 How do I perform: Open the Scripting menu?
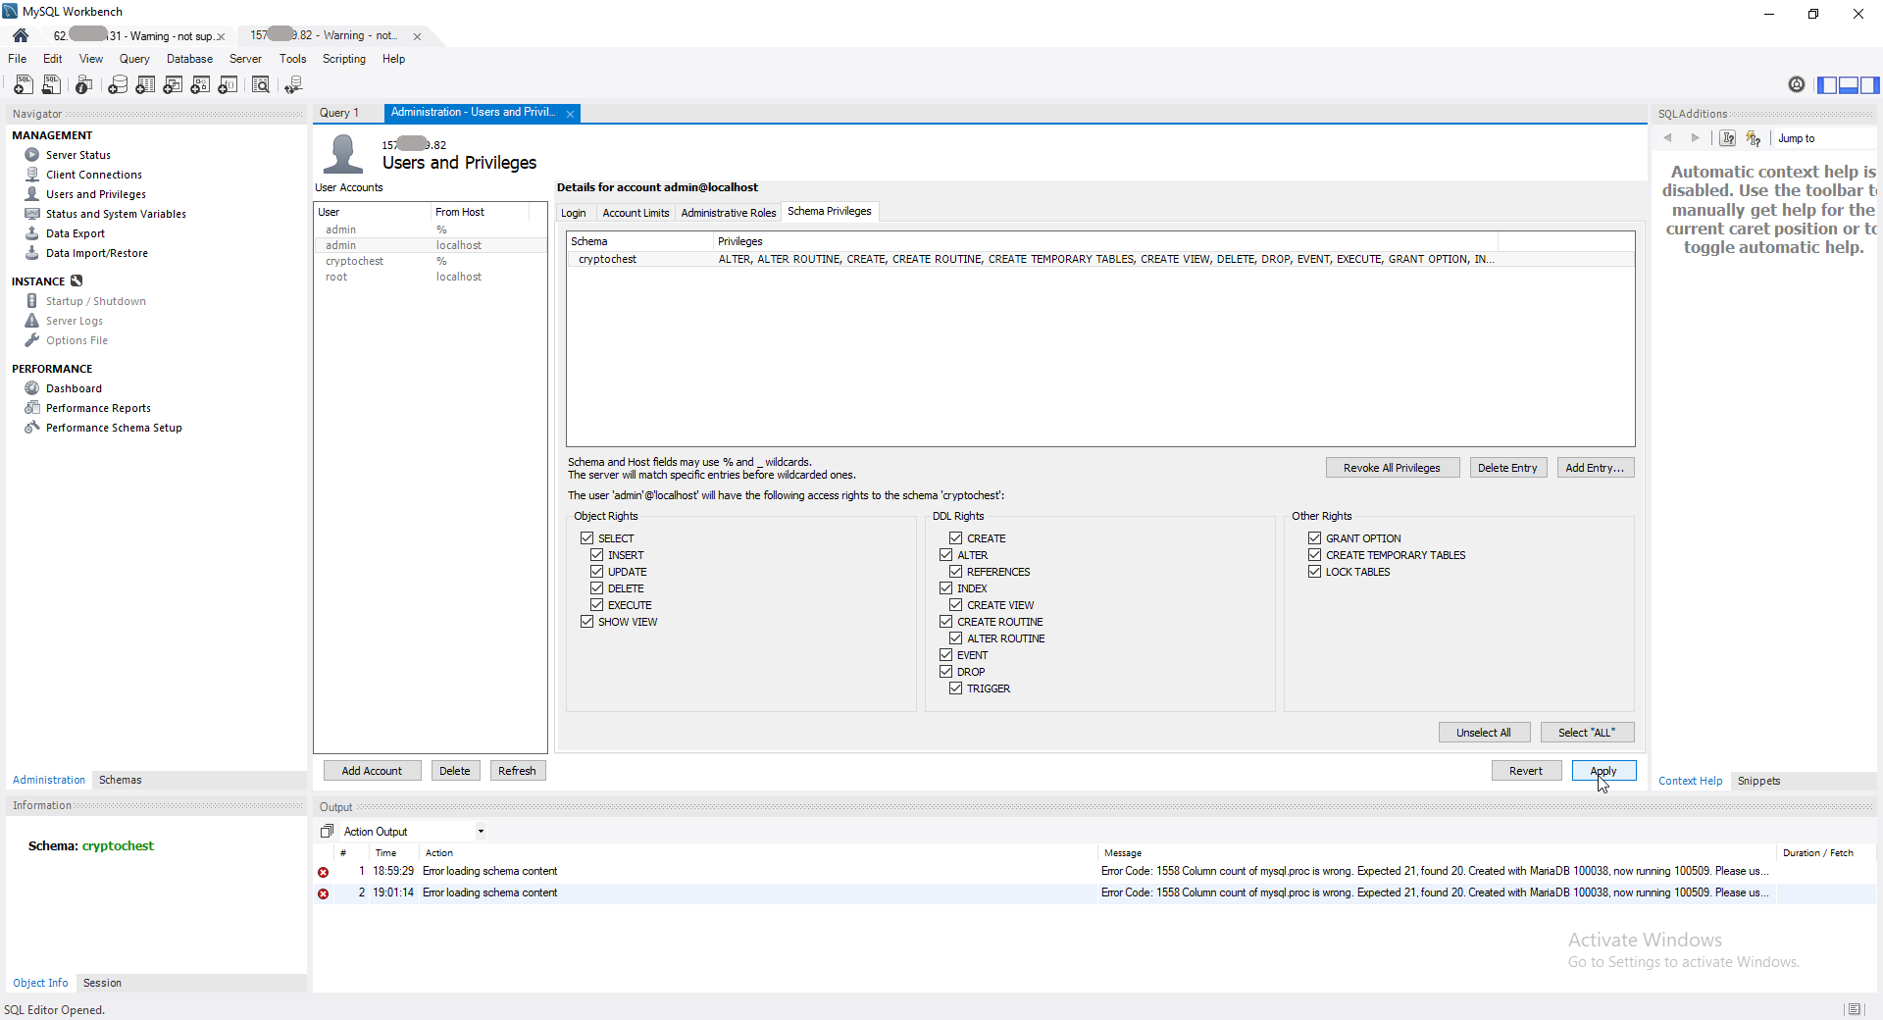(x=344, y=59)
